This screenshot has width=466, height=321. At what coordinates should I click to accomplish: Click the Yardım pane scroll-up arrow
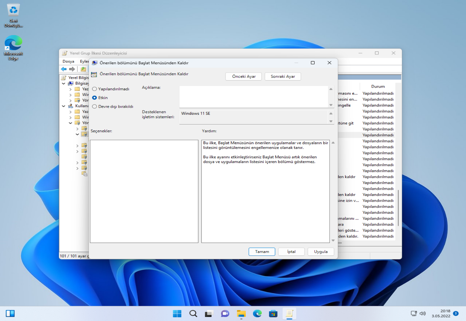(x=333, y=143)
